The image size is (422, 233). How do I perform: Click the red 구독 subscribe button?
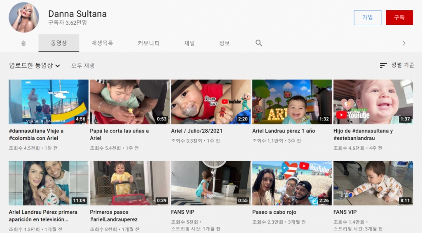(x=399, y=17)
